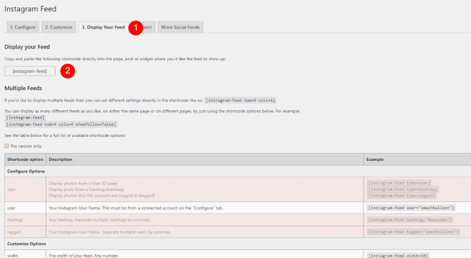The width and height of the screenshot is (471, 258).
Task: Click the Example column header
Action: tap(375, 159)
